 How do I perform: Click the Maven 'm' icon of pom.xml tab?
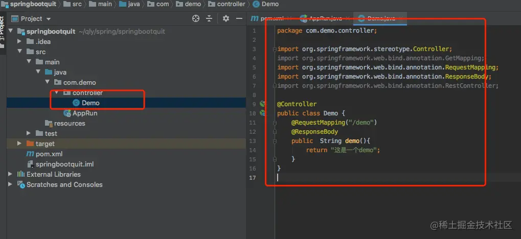click(254, 18)
